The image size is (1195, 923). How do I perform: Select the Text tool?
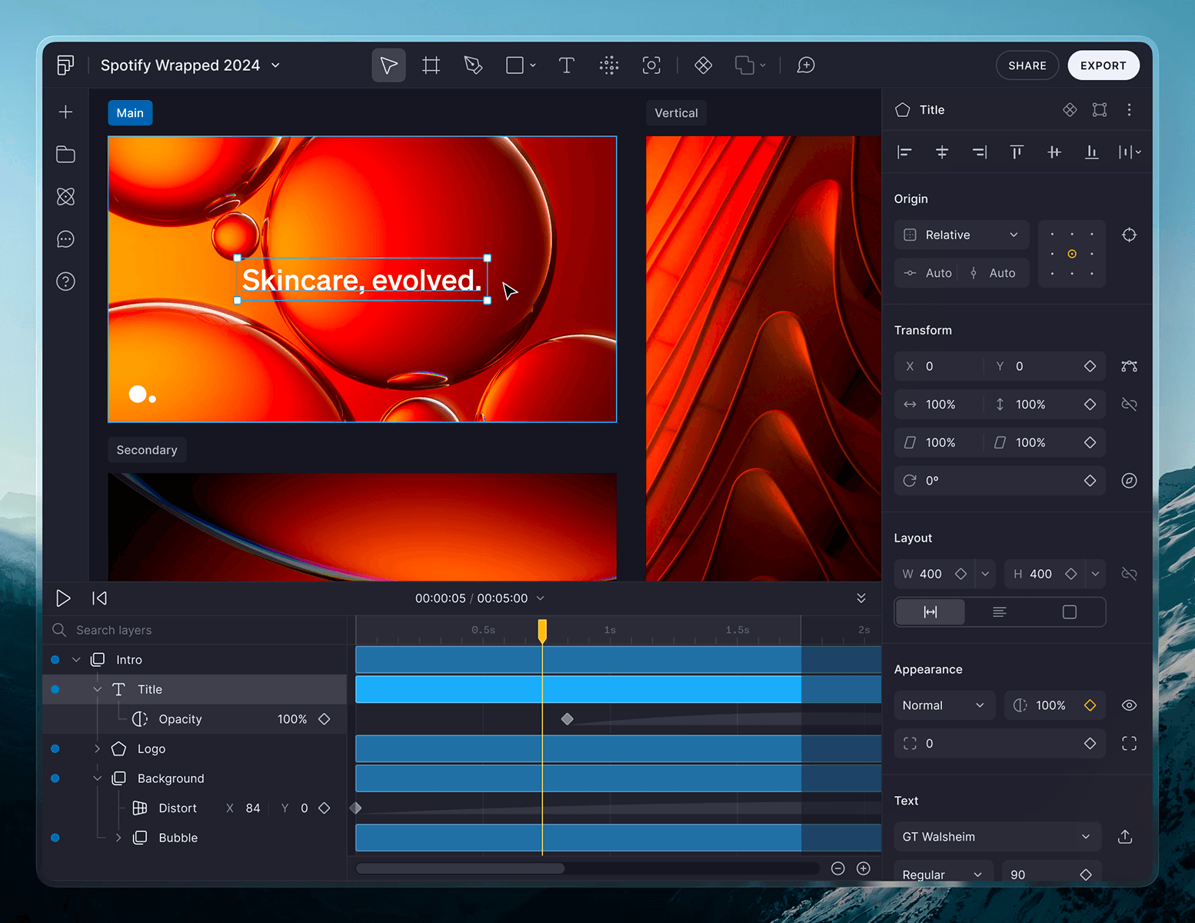pyautogui.click(x=567, y=65)
